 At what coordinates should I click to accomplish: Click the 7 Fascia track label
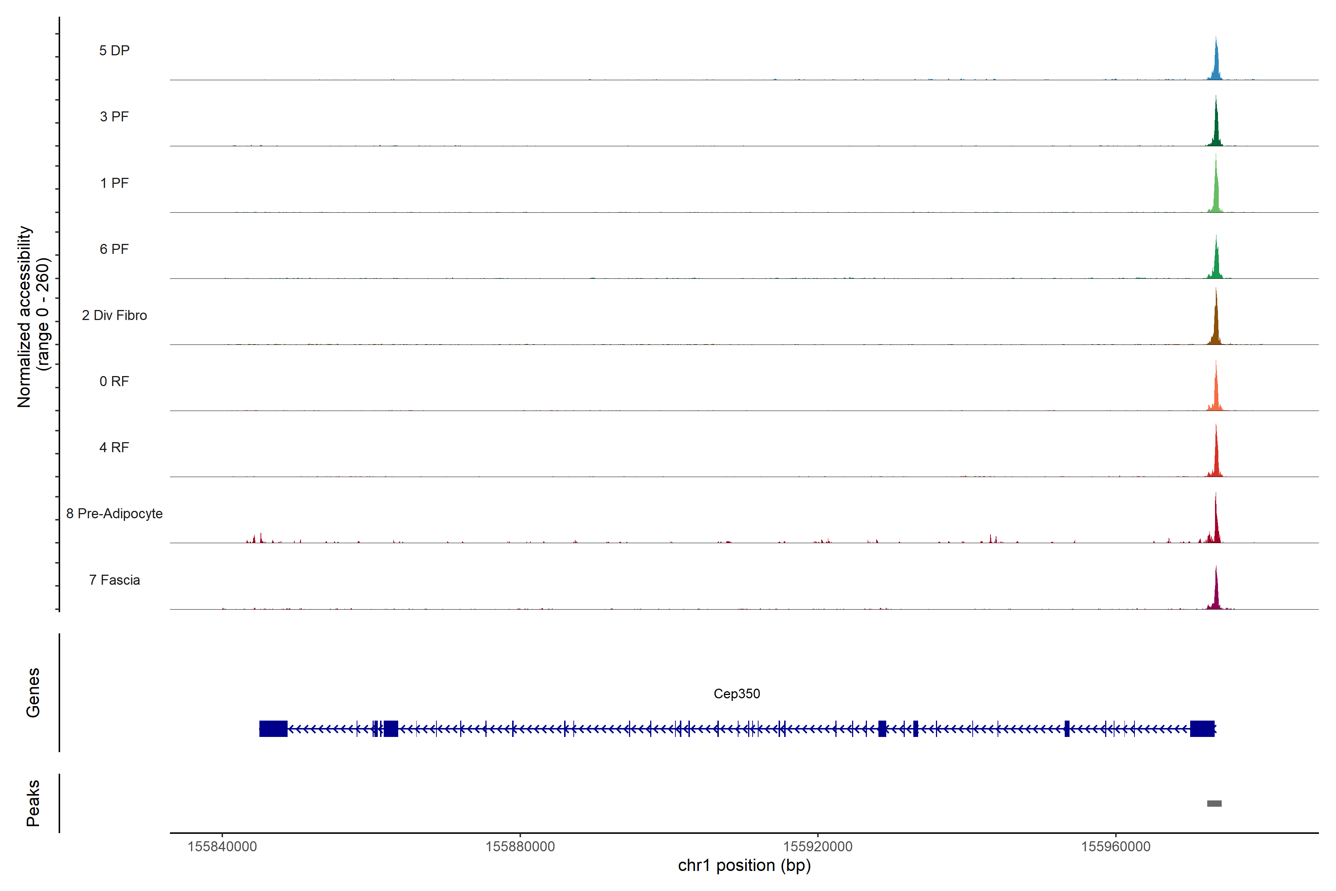coord(114,580)
